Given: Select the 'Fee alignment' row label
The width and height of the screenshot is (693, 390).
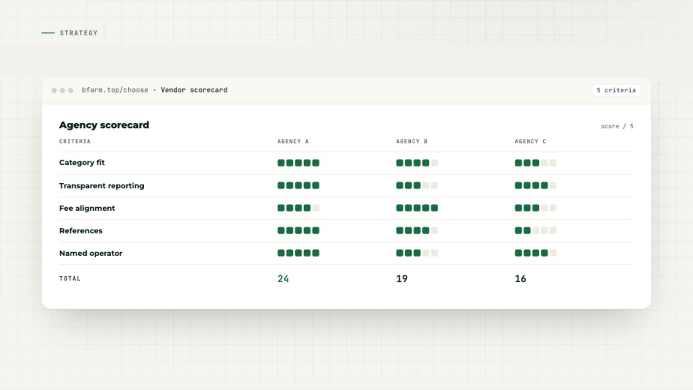Looking at the screenshot, I should tap(87, 208).
